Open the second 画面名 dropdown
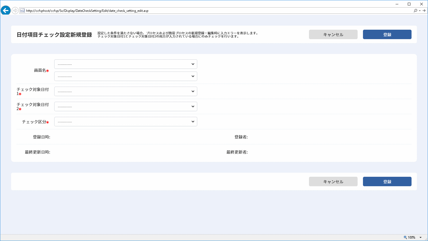The image size is (428, 241). coord(126,76)
